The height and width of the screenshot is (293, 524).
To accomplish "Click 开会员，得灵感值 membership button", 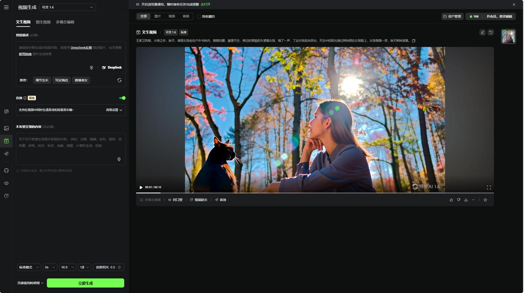I will (499, 16).
